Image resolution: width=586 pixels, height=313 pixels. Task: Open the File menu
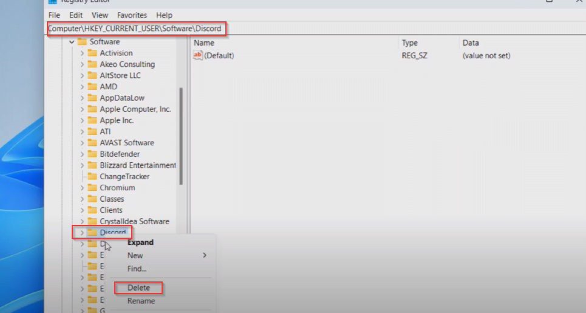tap(54, 15)
